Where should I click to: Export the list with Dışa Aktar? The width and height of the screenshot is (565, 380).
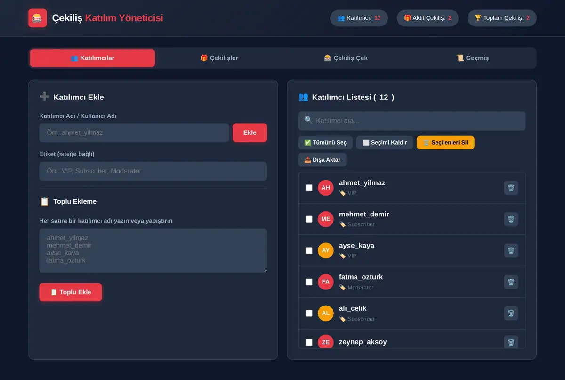[x=323, y=160]
